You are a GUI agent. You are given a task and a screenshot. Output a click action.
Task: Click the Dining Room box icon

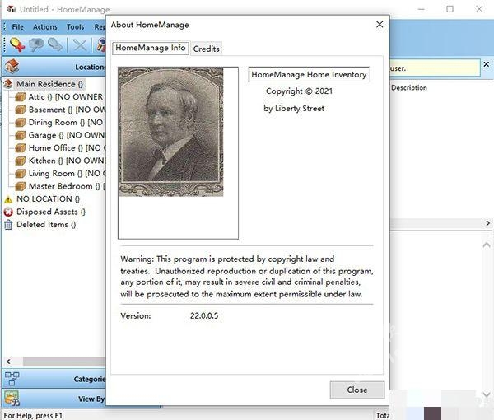(20, 122)
